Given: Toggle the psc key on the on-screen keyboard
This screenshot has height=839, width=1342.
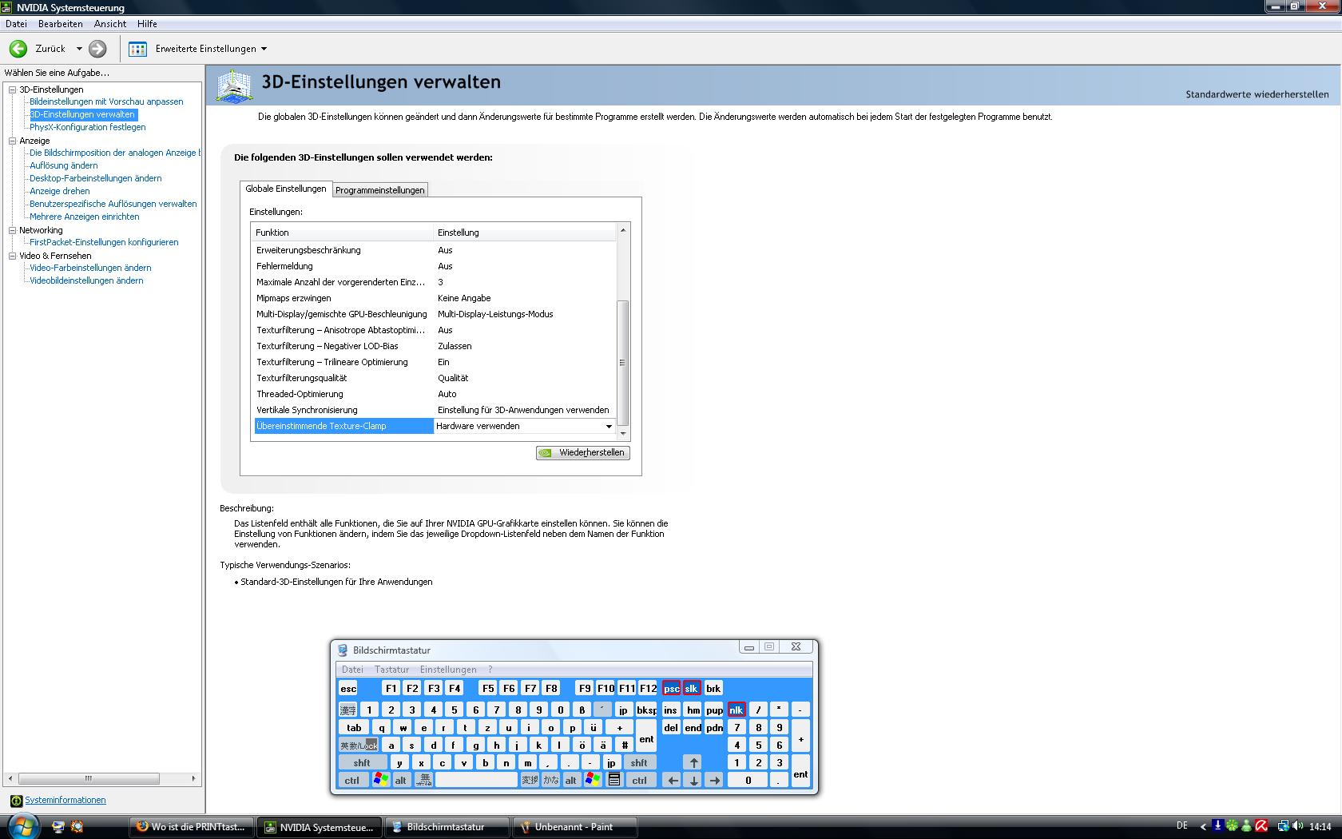Looking at the screenshot, I should tap(671, 688).
